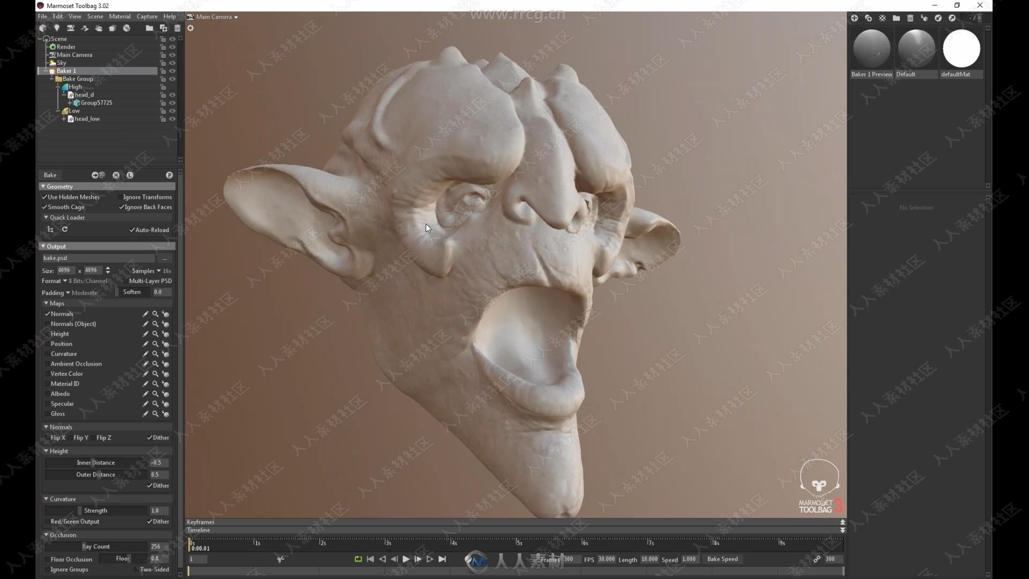Open the Edit menu

[x=57, y=16]
